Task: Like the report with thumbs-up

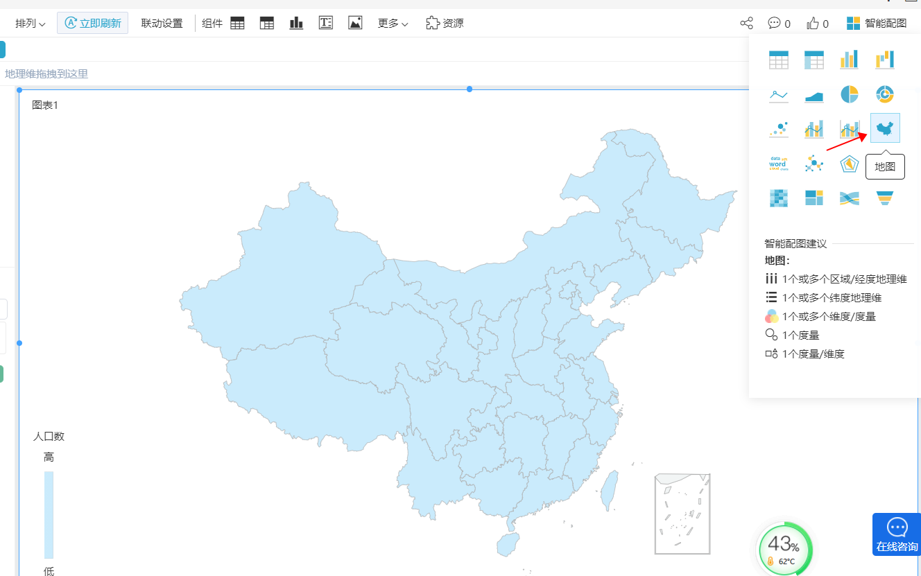Action: (818, 23)
